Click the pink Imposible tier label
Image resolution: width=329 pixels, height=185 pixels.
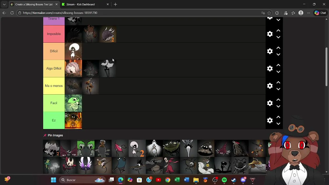click(54, 34)
